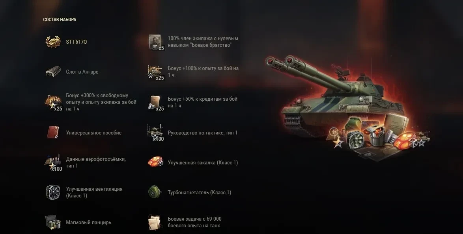Viewport: 463px width, 234px height.
Task: Click the orange improved hardening icon
Action: [155, 162]
